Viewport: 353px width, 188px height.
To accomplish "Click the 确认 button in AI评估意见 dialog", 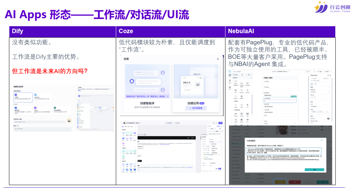I will click(314, 170).
